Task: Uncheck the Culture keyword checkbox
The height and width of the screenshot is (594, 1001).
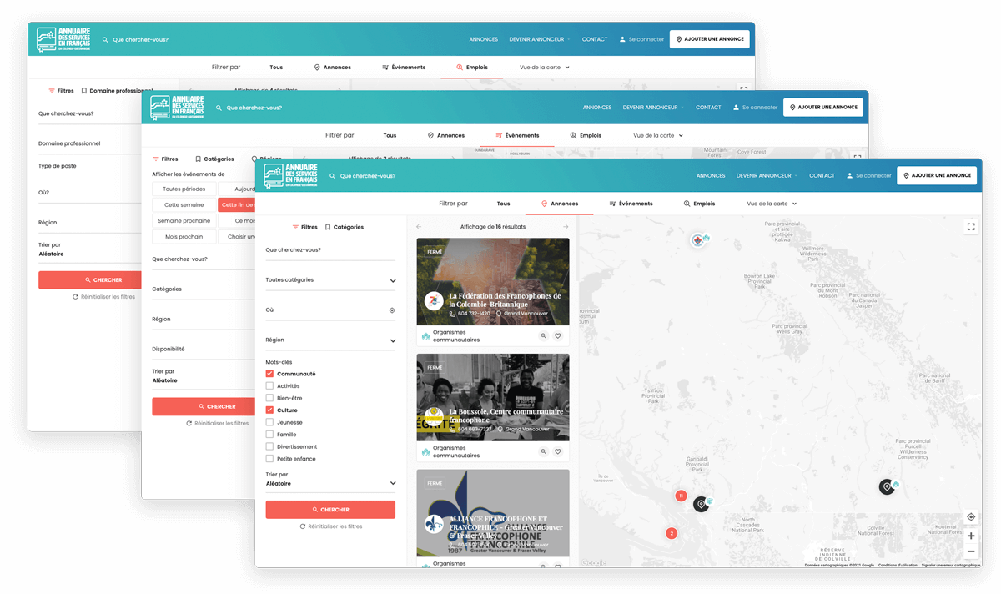Action: [x=269, y=410]
